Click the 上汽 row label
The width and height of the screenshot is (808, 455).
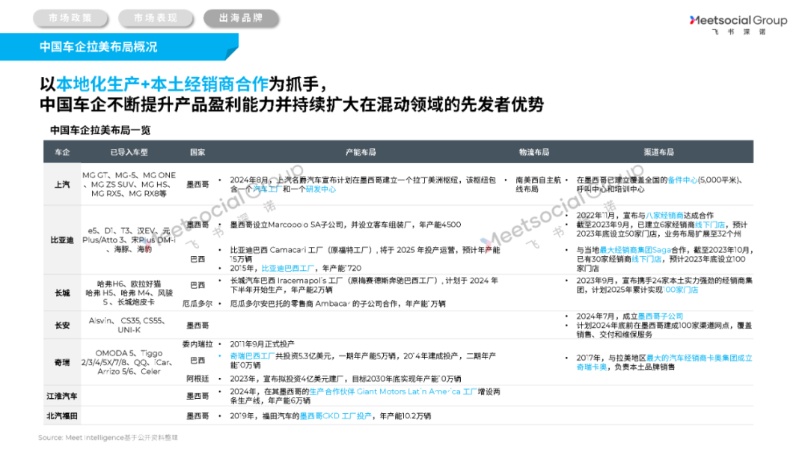click(62, 185)
